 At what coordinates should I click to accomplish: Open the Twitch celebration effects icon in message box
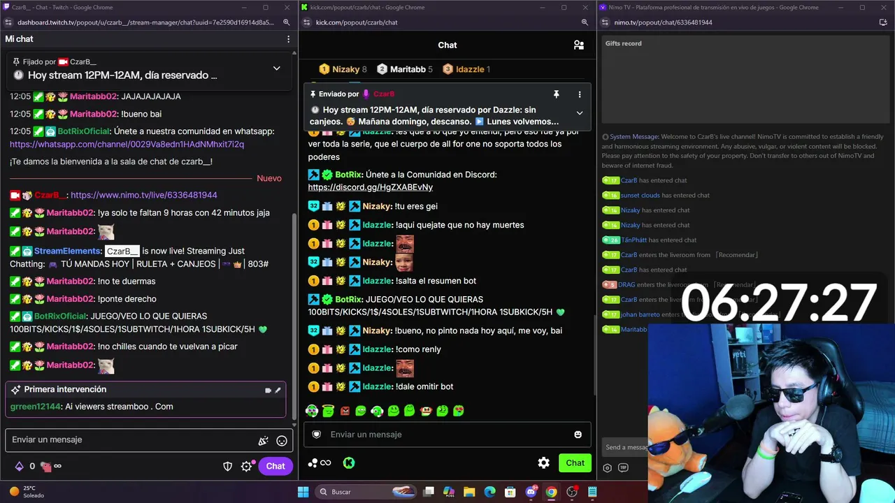coord(263,441)
